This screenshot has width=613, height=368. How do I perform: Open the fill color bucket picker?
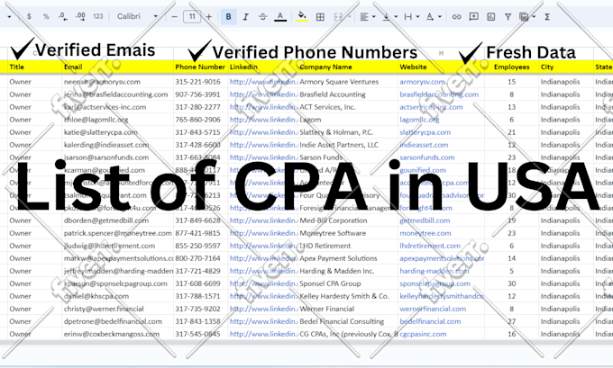pyautogui.click(x=302, y=16)
